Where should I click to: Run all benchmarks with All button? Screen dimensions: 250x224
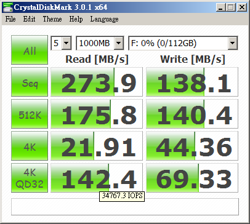point(30,50)
